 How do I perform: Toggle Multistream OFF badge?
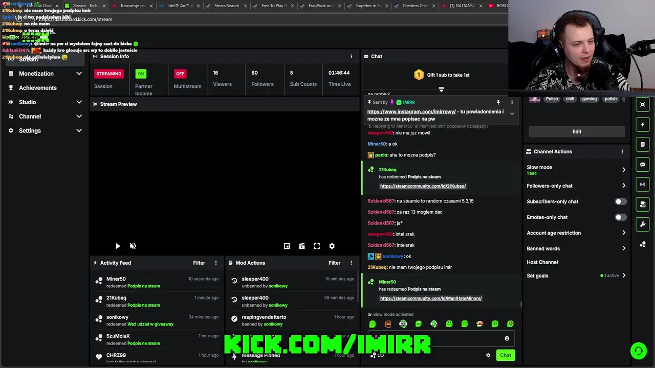[x=180, y=74]
